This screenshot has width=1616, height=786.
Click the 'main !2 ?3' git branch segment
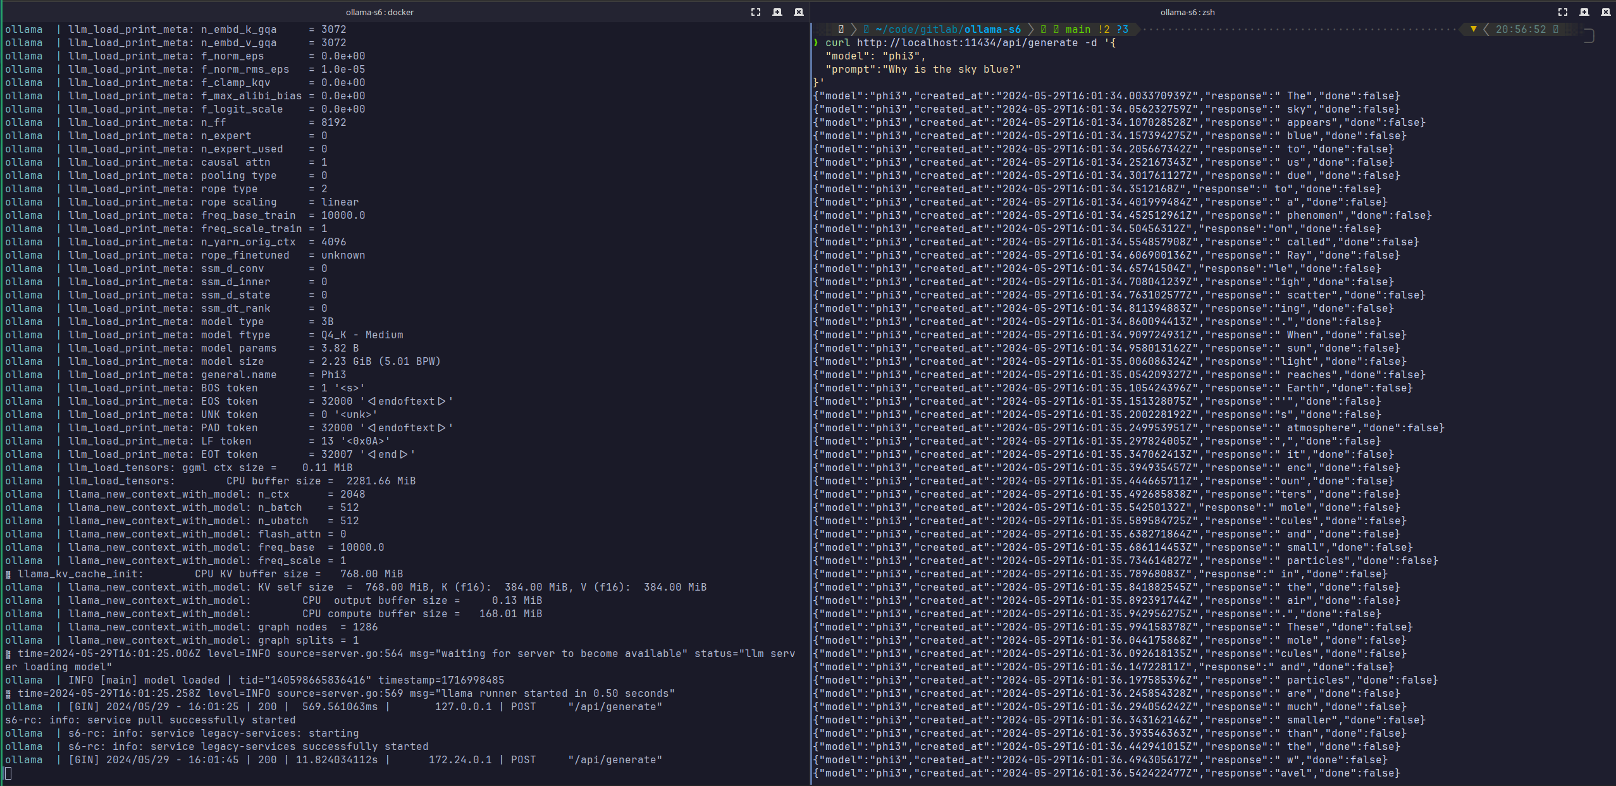(1096, 29)
